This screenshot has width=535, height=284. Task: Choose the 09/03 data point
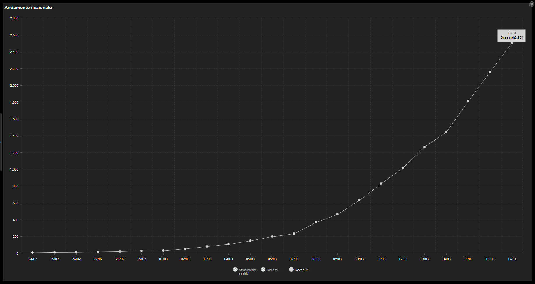pos(337,214)
